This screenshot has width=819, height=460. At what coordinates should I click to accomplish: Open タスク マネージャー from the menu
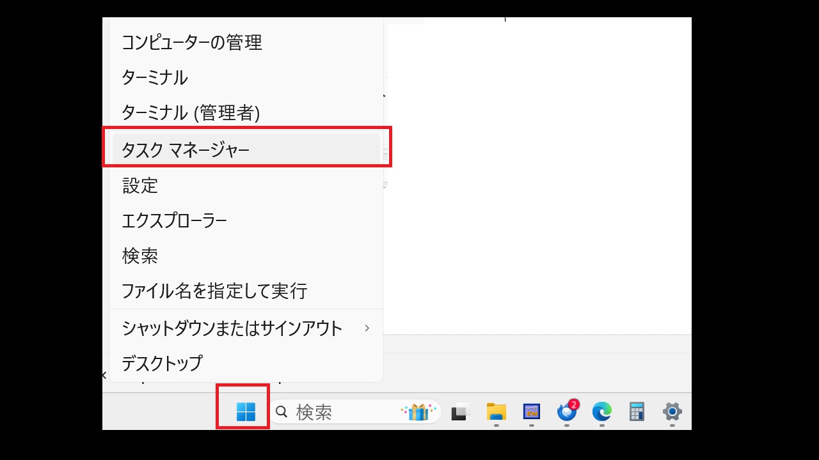tap(246, 150)
